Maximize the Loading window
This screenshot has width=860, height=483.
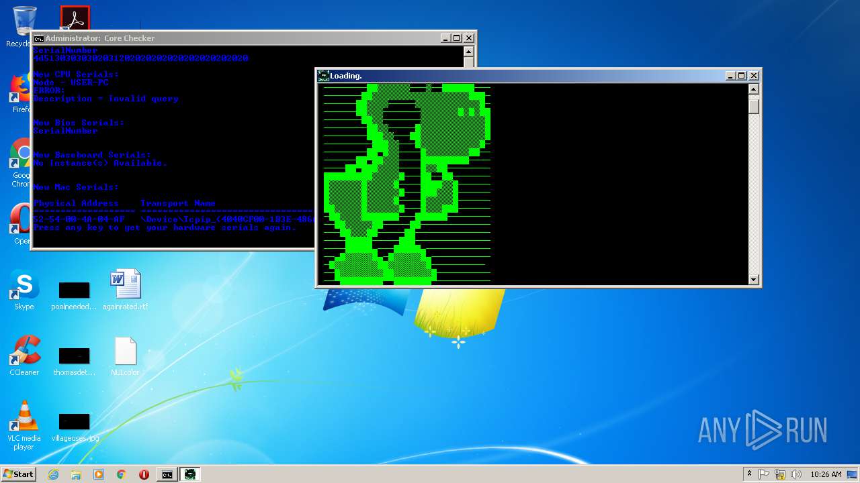pyautogui.click(x=741, y=76)
